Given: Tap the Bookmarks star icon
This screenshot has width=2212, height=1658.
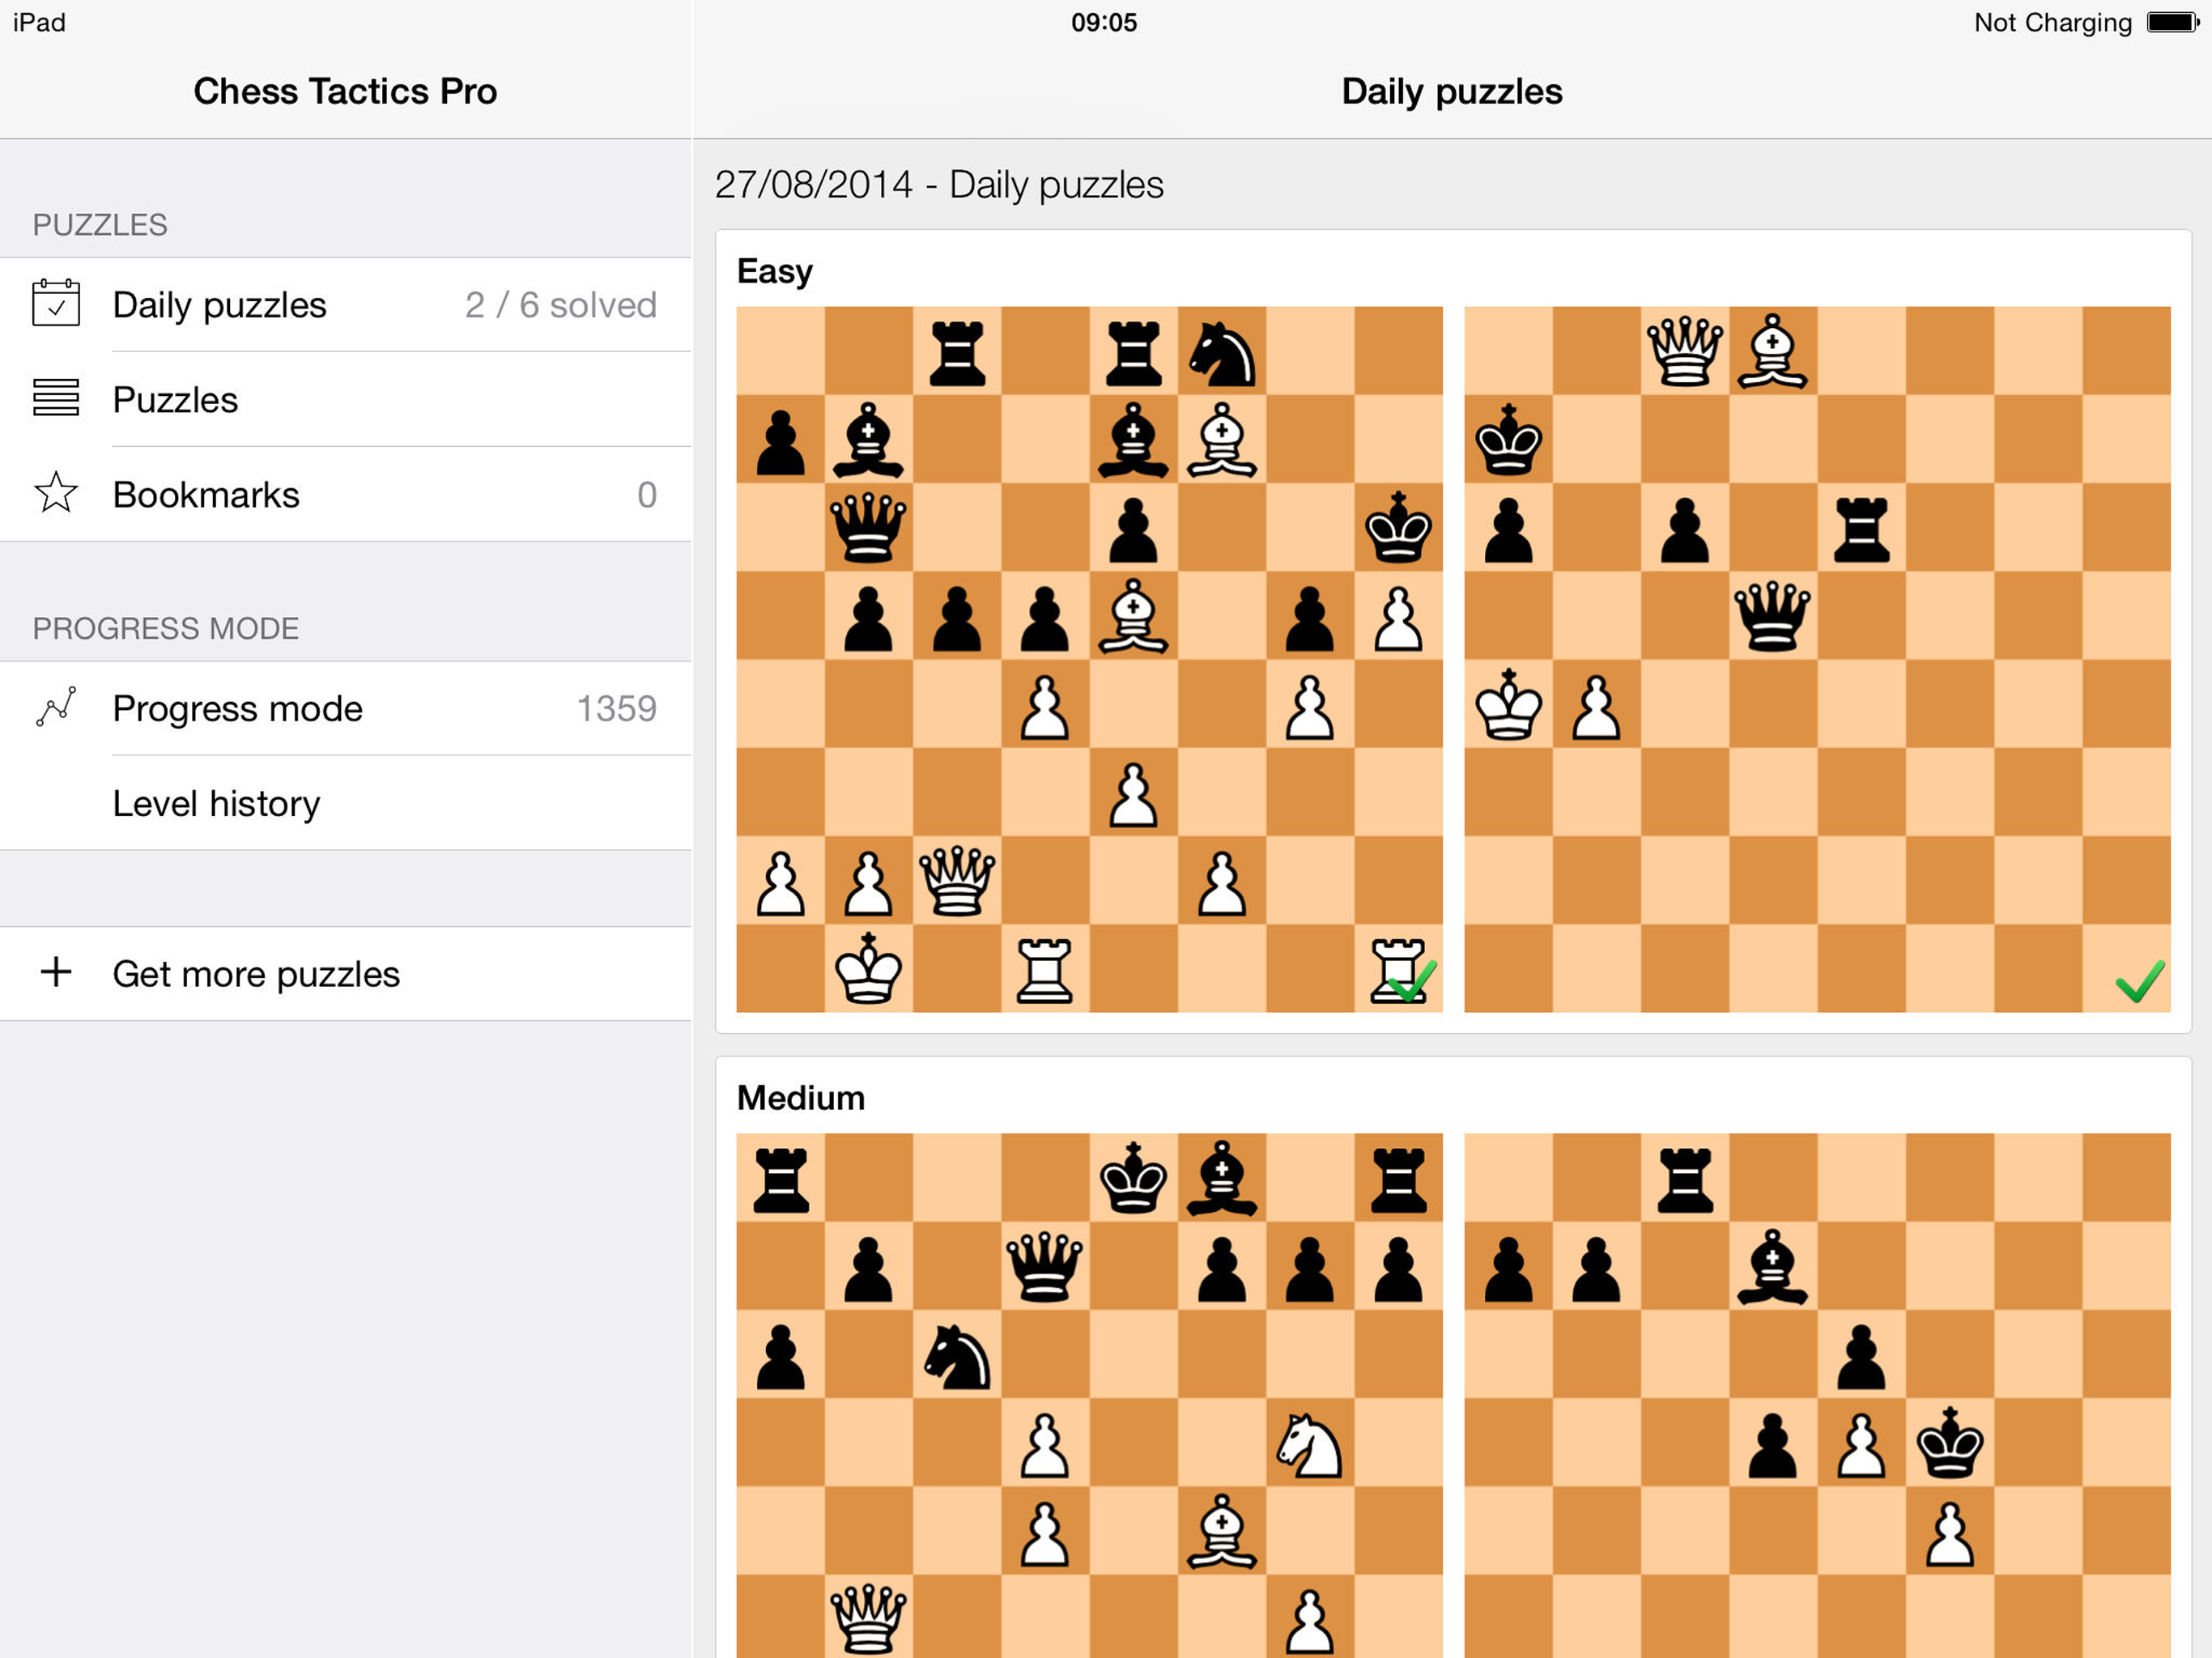Looking at the screenshot, I should 56,493.
